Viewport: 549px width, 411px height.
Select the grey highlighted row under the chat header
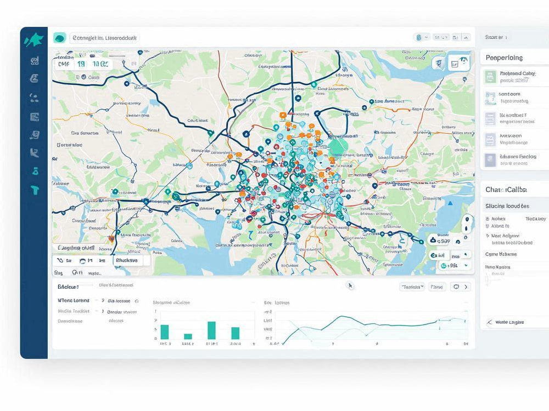(x=515, y=206)
